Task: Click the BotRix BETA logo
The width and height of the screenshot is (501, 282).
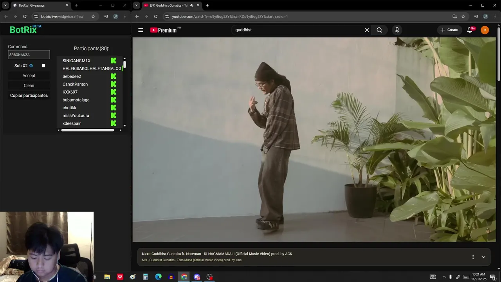Action: [25, 29]
